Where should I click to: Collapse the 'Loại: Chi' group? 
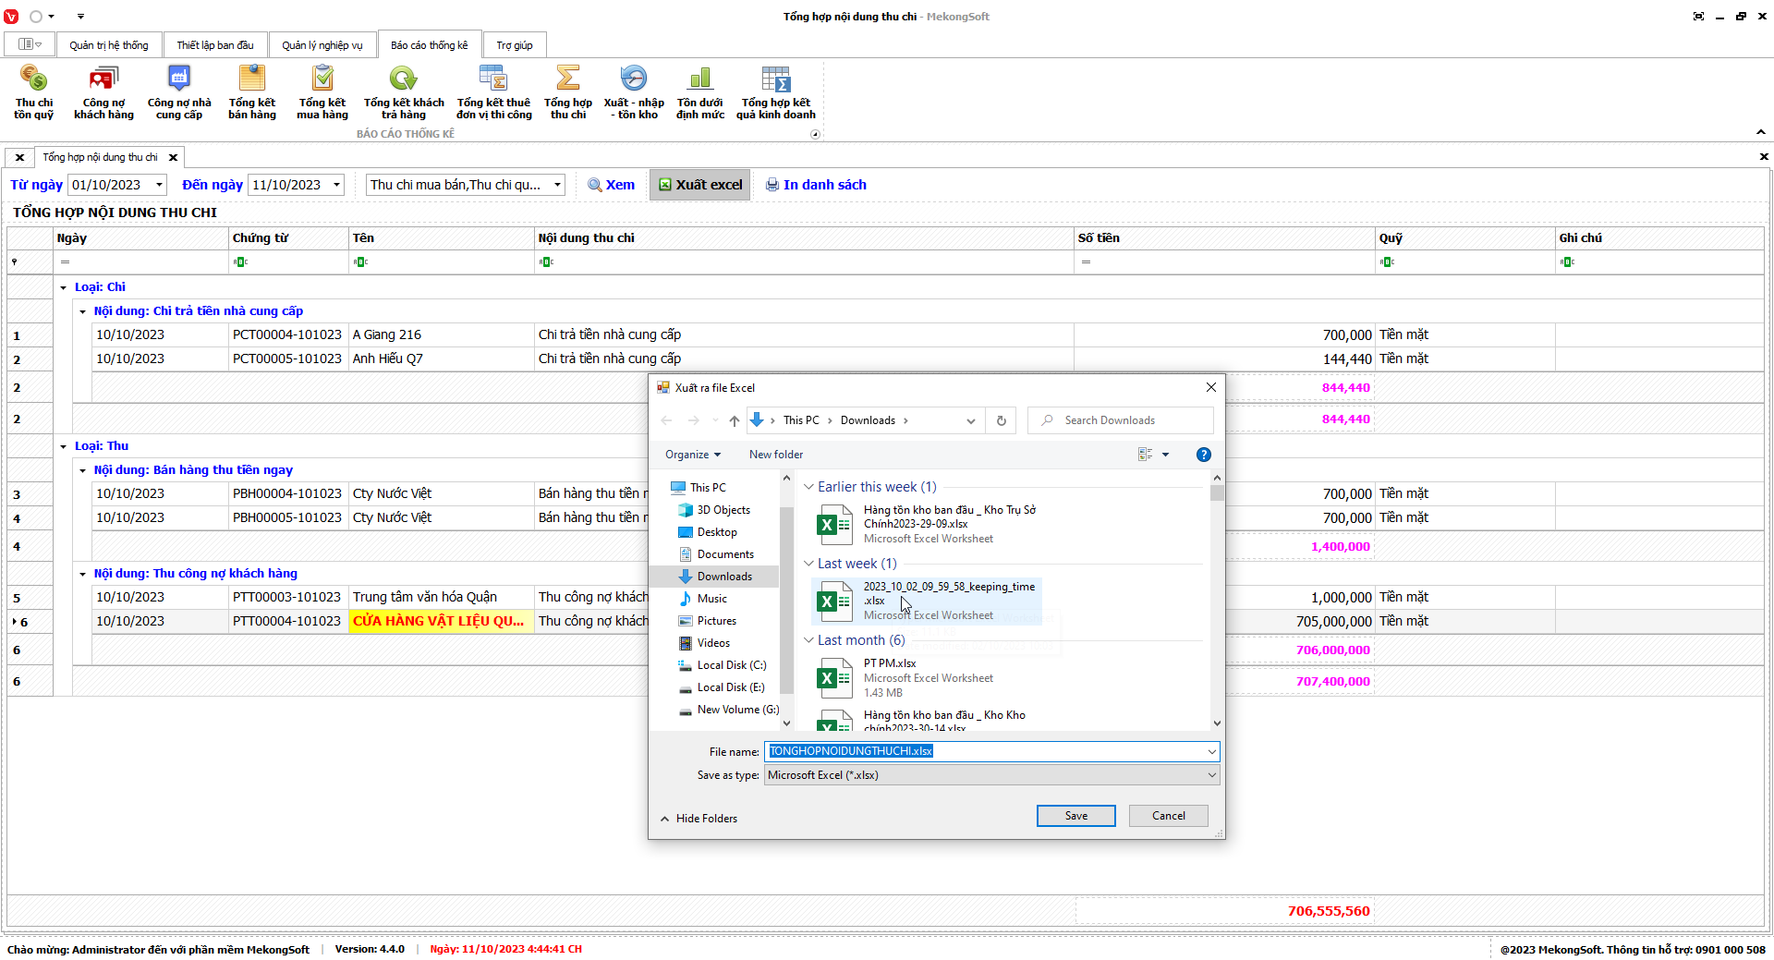click(64, 287)
